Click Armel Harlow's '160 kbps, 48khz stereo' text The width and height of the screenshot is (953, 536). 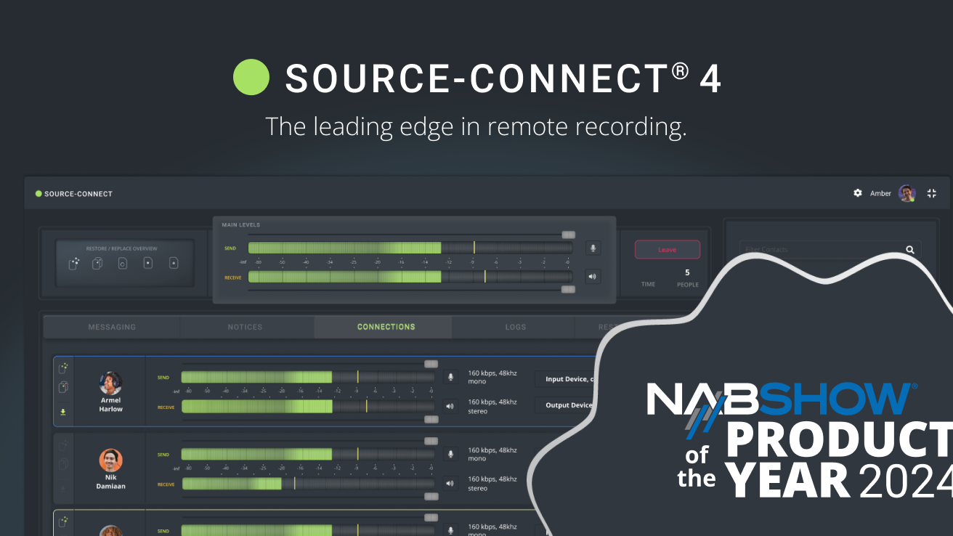(492, 406)
